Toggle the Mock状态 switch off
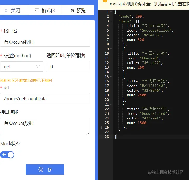Image resolution: width=189 pixels, height=180 pixels. tap(7, 155)
